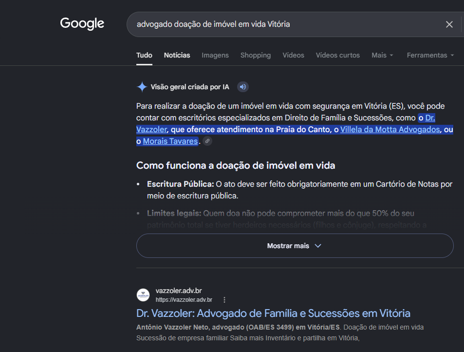
Task: Click the 'Visão geral criada por IA' label
Action: 190,87
